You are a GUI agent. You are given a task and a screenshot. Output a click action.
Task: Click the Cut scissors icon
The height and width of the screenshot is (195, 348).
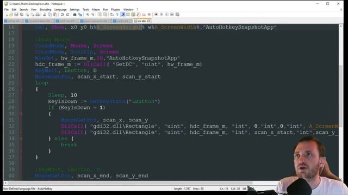(x=45, y=15)
